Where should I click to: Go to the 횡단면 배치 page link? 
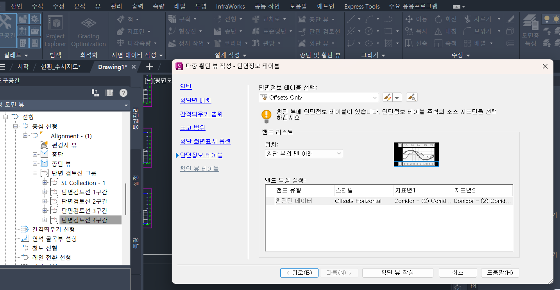[195, 100]
